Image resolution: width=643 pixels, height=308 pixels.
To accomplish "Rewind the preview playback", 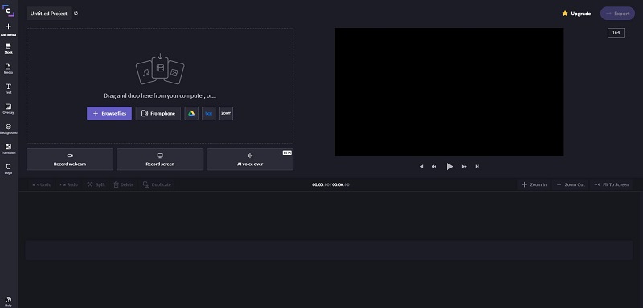I will pos(434,167).
